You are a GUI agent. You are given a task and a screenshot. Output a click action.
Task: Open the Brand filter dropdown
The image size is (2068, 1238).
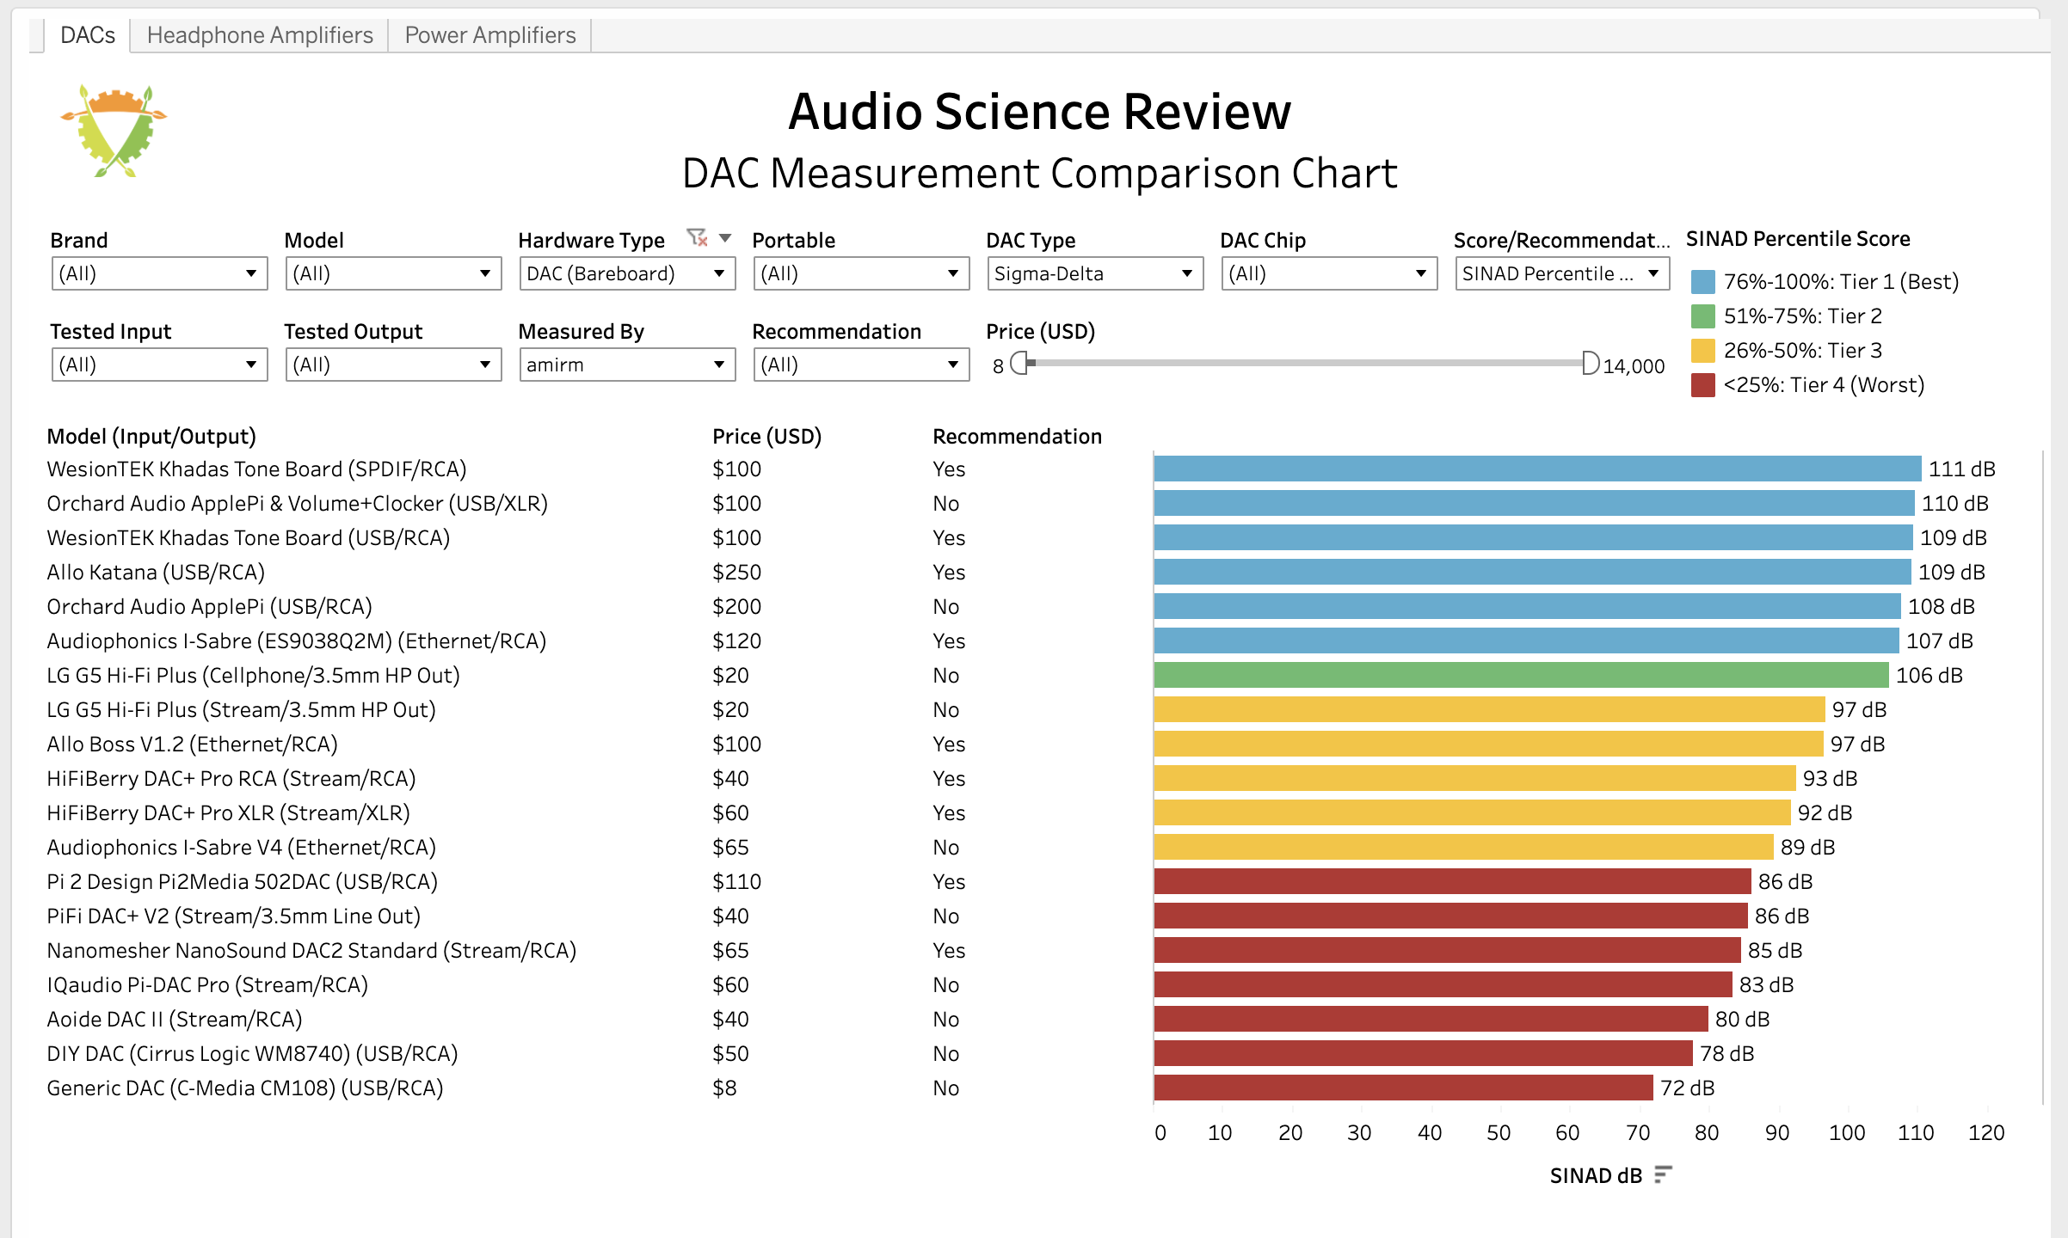click(159, 273)
